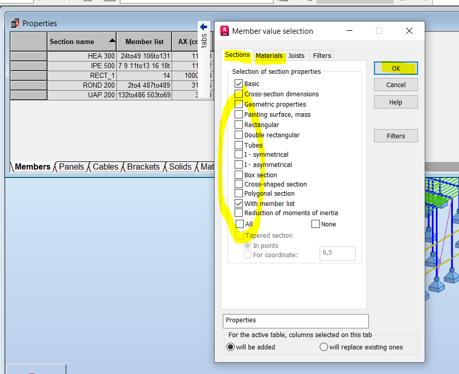Enable Reduction of moments of inertia
This screenshot has width=459, height=374.
pos(239,213)
